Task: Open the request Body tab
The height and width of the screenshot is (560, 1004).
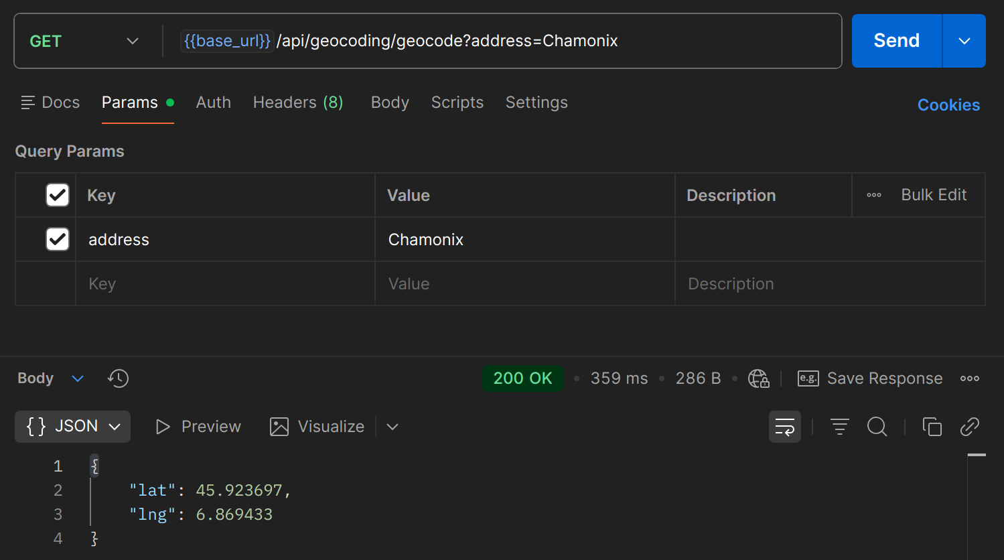Action: pos(390,102)
